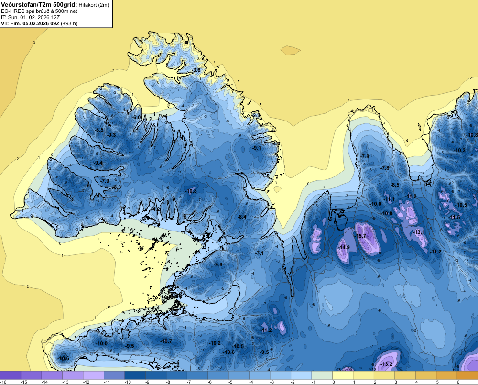Click the legend swatch between 0 and 1

point(343,375)
